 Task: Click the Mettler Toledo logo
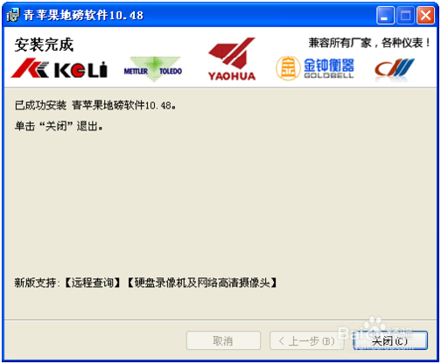(153, 69)
